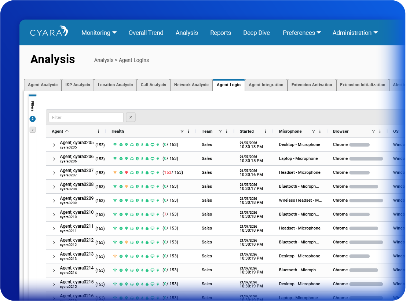Expand the cyara0210 agent row
406x301 pixels.
54,215
